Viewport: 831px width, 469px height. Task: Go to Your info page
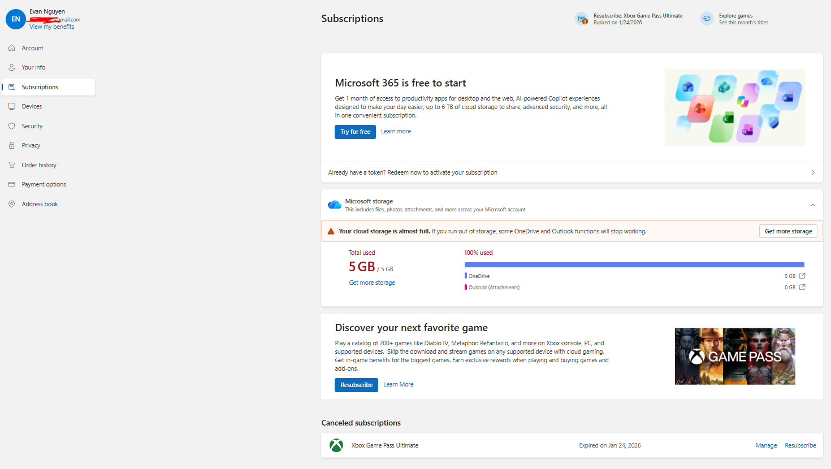coord(49,67)
